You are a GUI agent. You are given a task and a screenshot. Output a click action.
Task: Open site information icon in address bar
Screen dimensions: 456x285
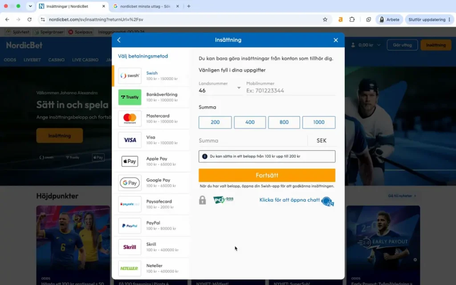click(43, 20)
